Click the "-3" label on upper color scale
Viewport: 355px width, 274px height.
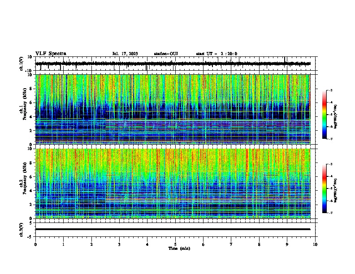point(331,90)
